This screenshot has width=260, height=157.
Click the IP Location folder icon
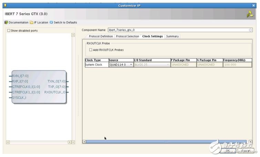point(31,23)
